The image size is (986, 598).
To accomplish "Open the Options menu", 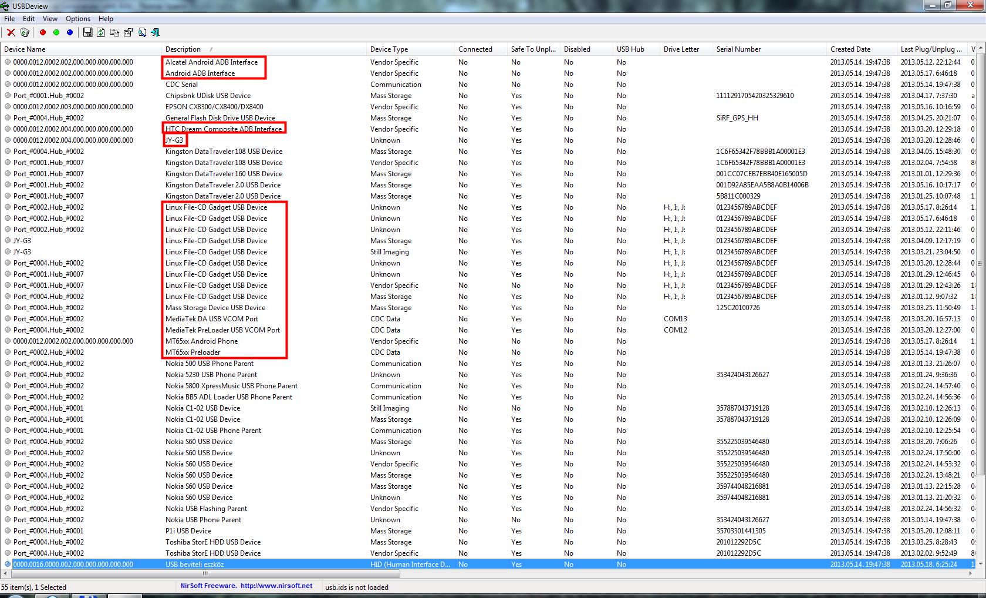I will click(x=78, y=19).
